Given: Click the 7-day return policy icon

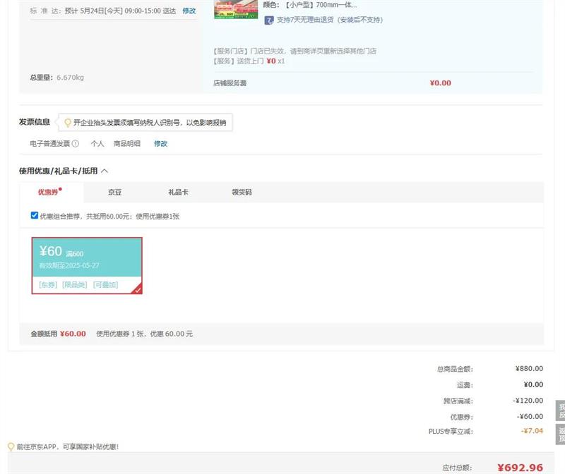Looking at the screenshot, I should pos(269,20).
